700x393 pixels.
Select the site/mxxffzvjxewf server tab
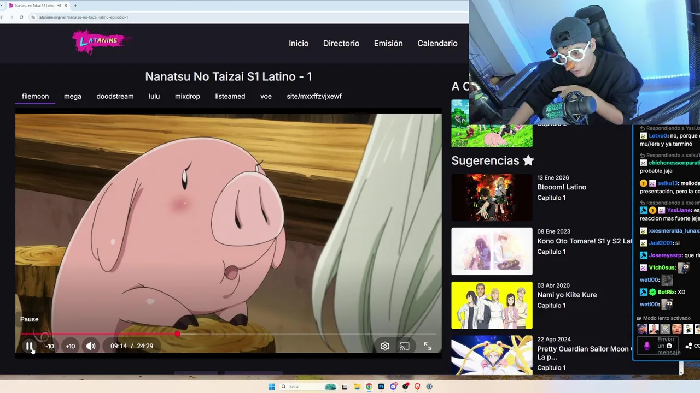314,96
